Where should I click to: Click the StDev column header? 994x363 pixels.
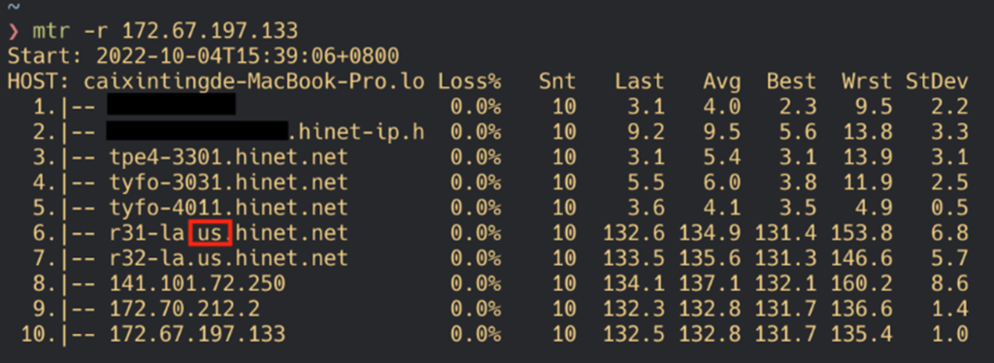coord(937,82)
